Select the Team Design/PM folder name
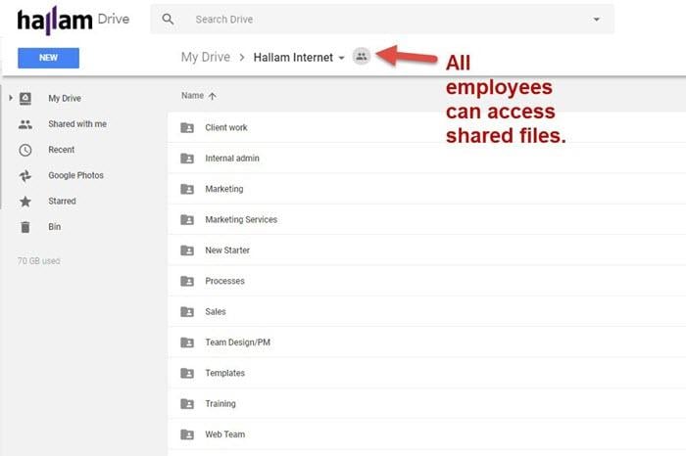686x456 pixels. tap(237, 342)
